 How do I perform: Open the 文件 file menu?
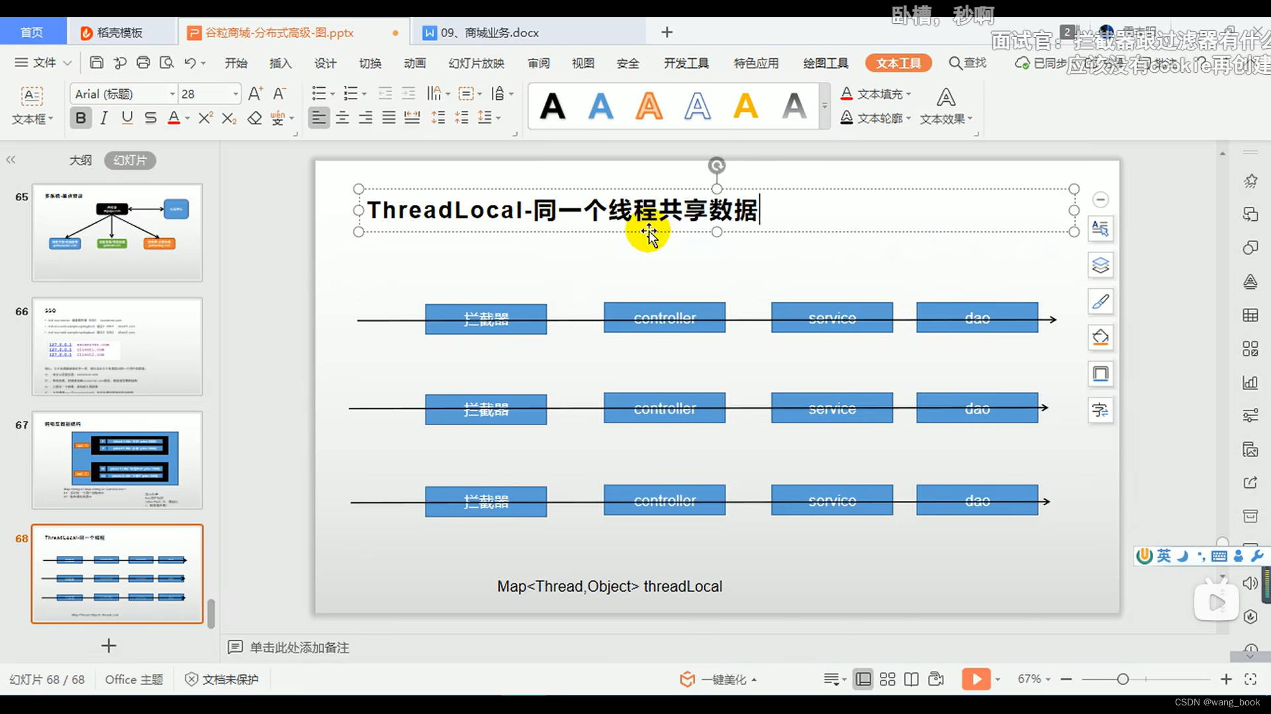(43, 63)
